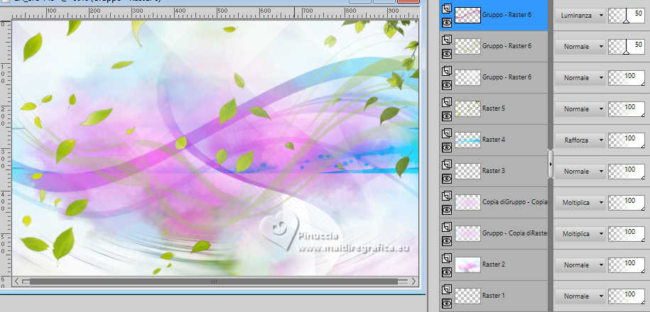This screenshot has width=650, height=312.
Task: Click layer type icon of Luminanza Gruppo - Raster 6
Action: [446, 9]
